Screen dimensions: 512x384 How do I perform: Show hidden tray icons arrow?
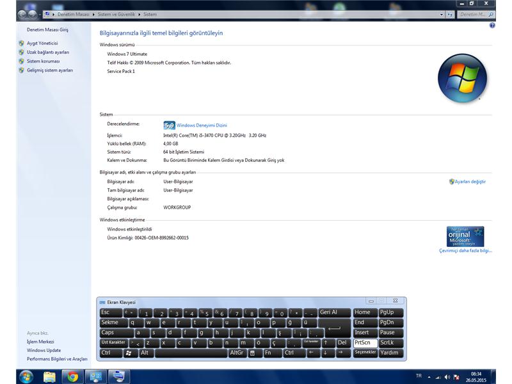(429, 377)
